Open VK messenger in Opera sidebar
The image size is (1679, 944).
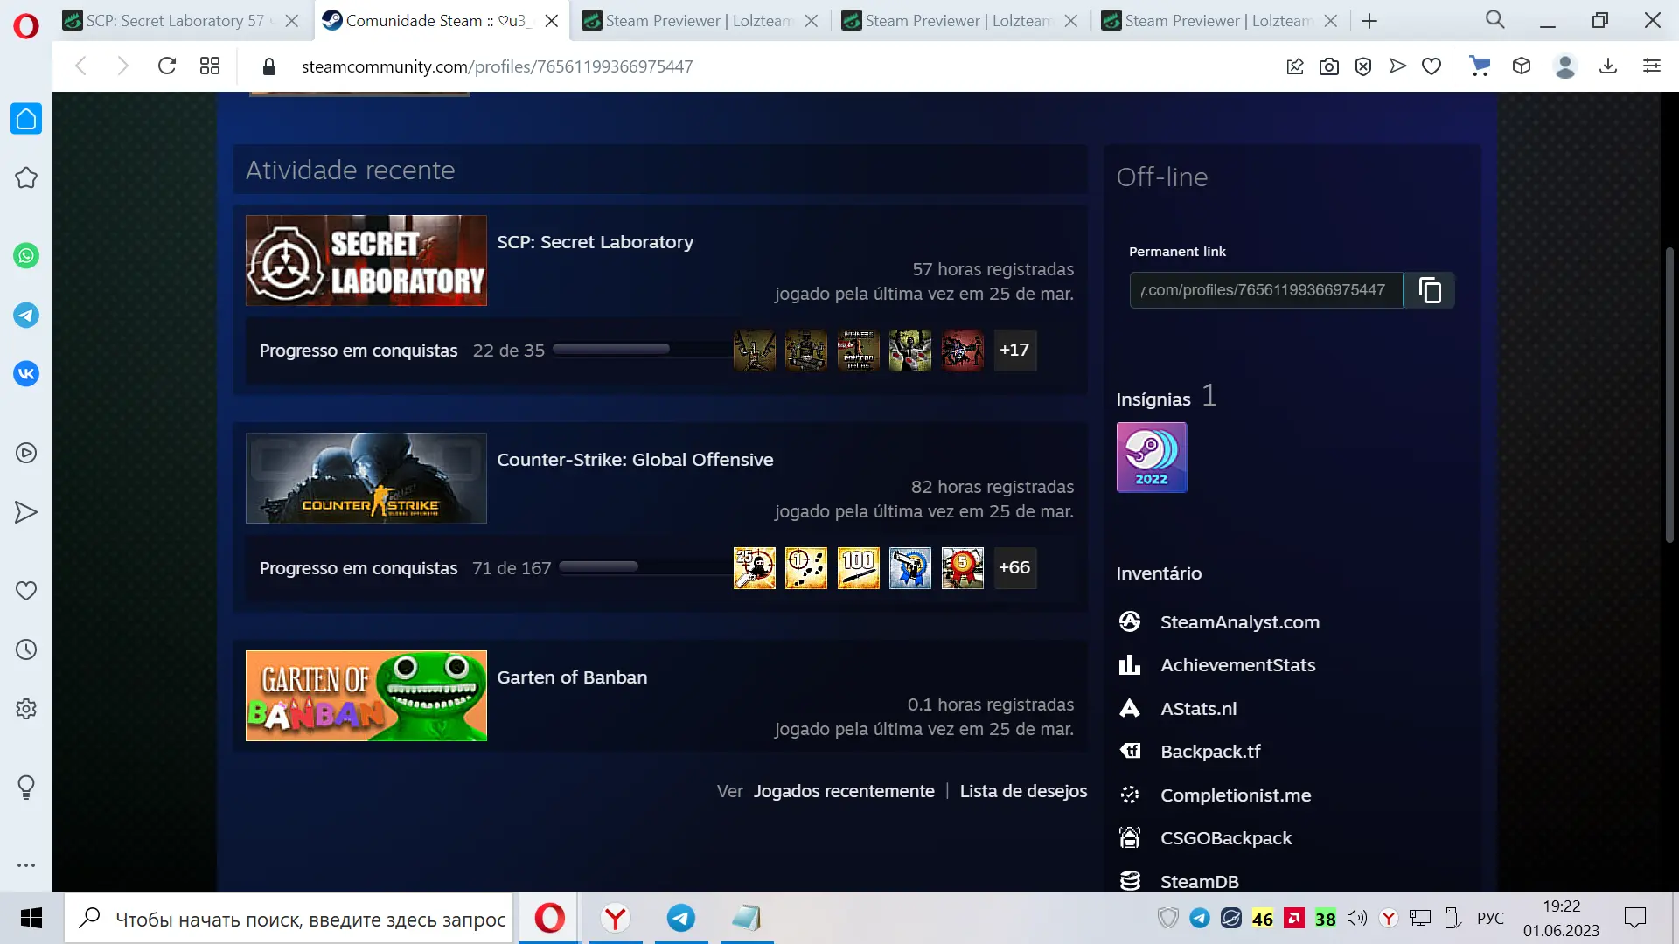pos(26,374)
